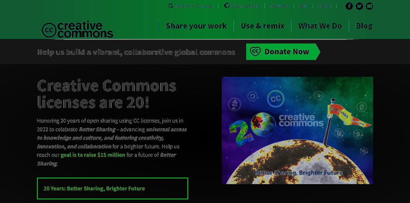
Task: Open the Contact link
Action: pos(325,6)
